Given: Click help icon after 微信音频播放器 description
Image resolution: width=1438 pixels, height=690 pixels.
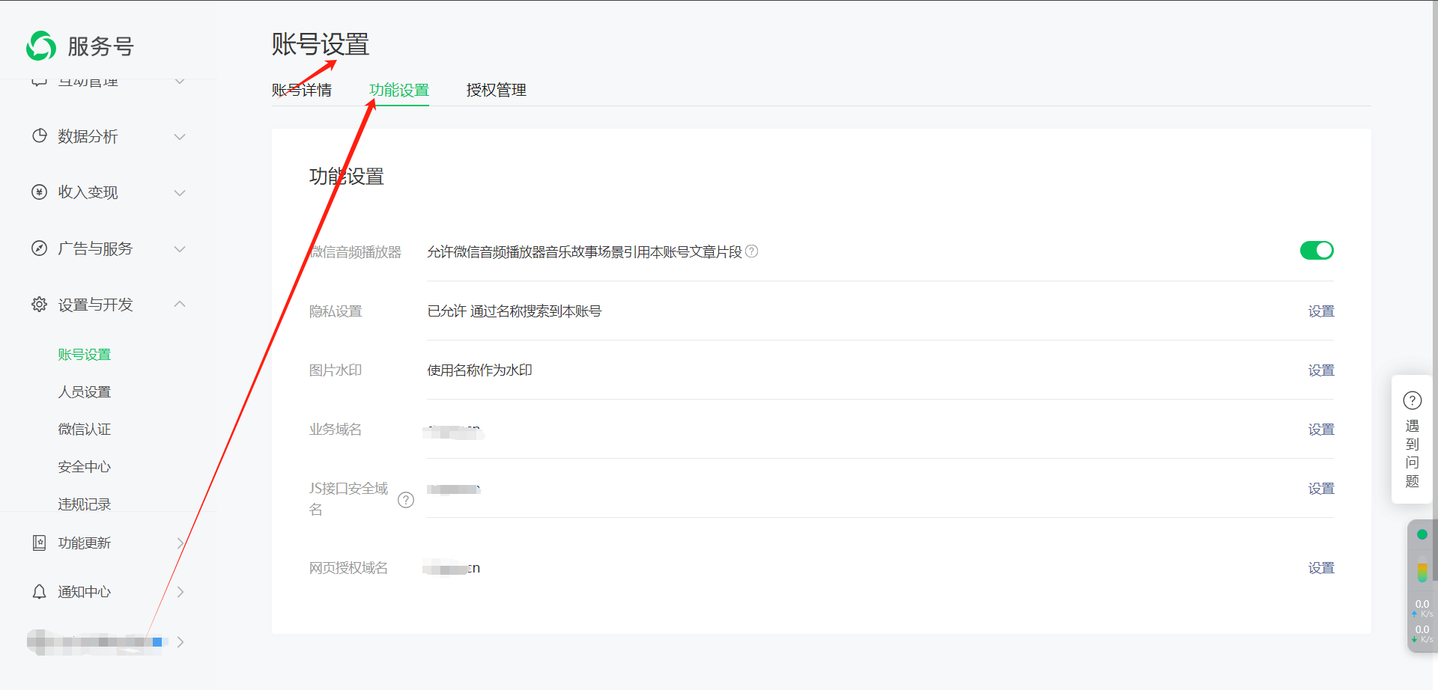Looking at the screenshot, I should click(x=752, y=251).
